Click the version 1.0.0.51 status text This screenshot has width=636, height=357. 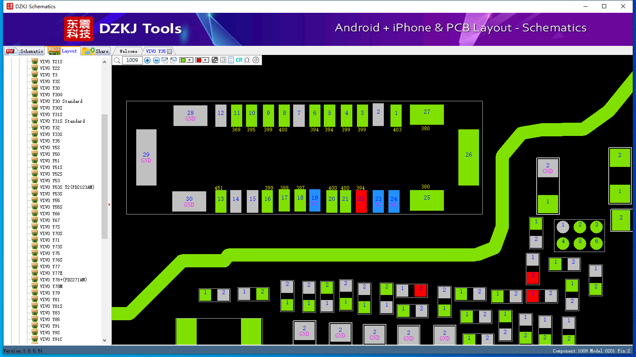coord(23,351)
